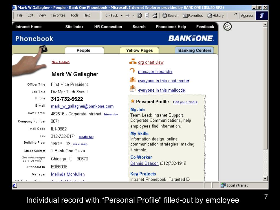Click Search in the black navigation bar
280x210 pixels.
click(139, 27)
